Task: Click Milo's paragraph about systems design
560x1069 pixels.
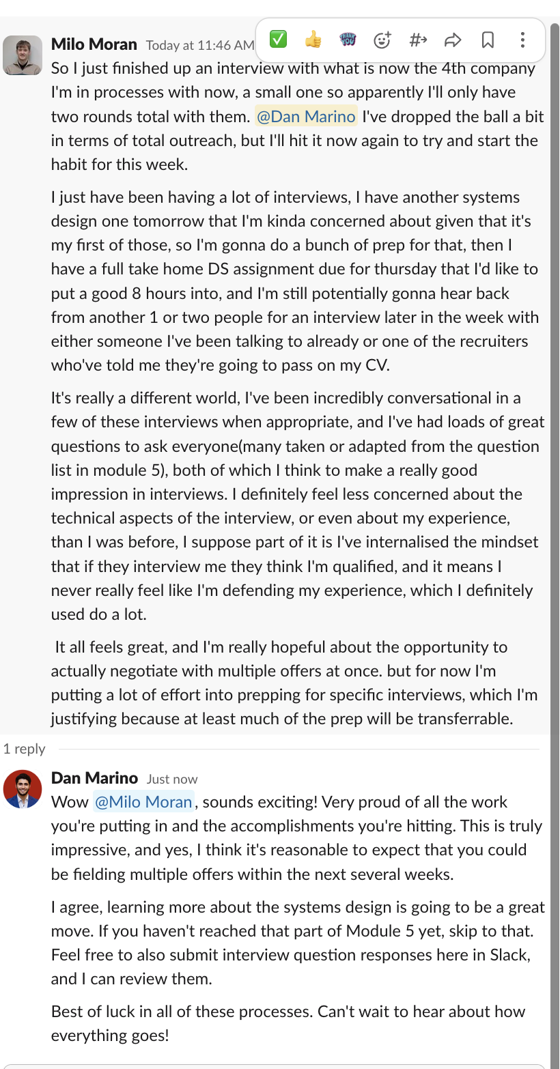Action: [x=294, y=281]
